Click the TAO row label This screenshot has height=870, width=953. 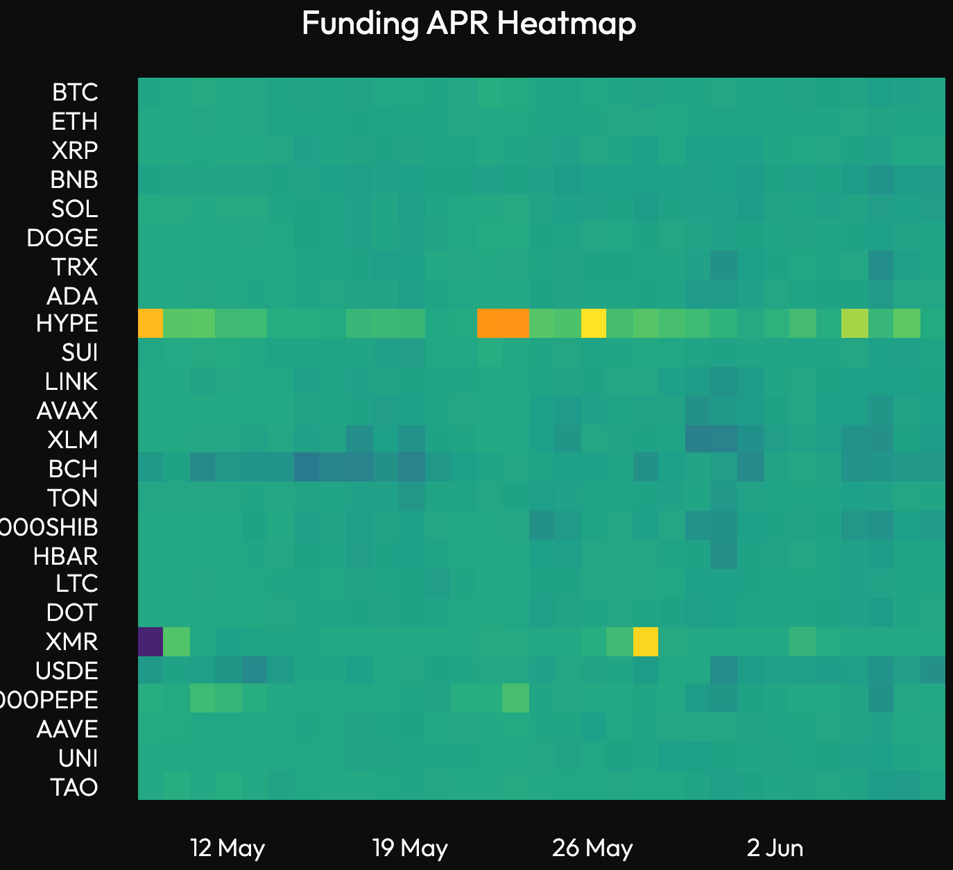pyautogui.click(x=74, y=787)
